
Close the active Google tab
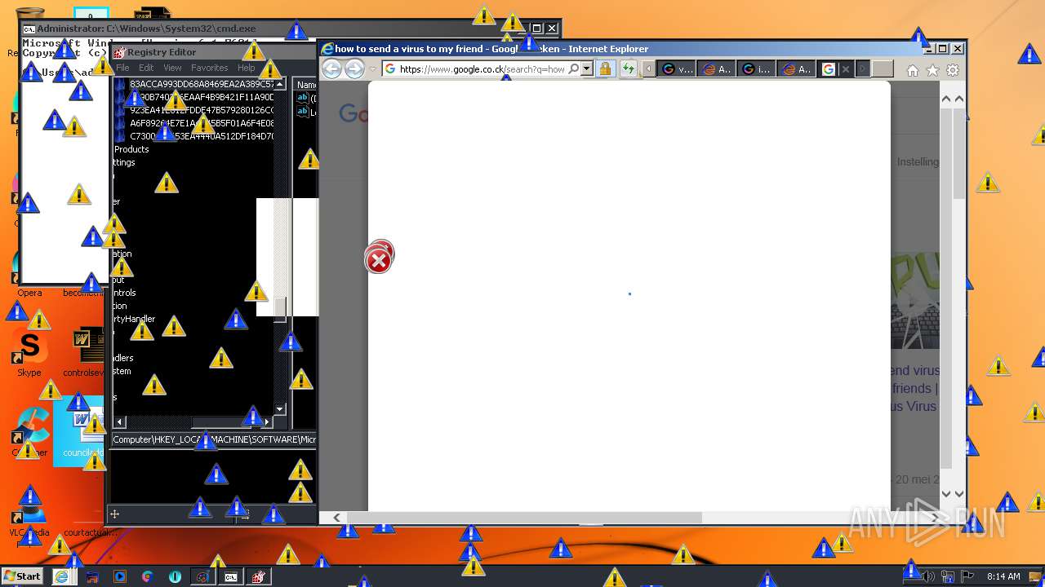pyautogui.click(x=846, y=69)
